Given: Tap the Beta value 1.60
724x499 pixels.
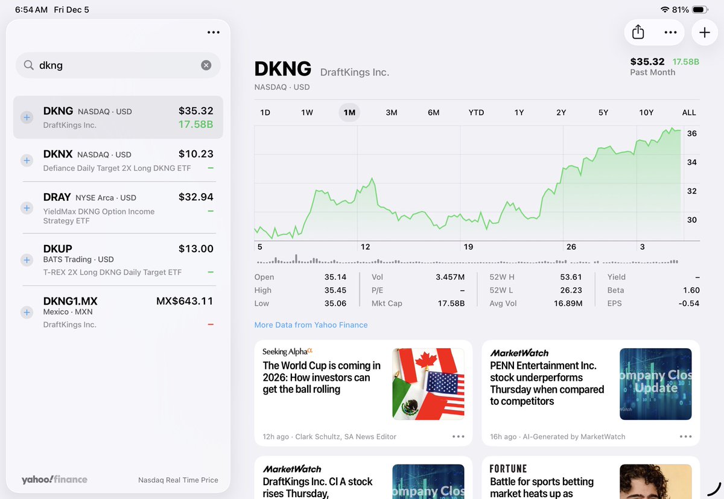Looking at the screenshot, I should pyautogui.click(x=691, y=290).
